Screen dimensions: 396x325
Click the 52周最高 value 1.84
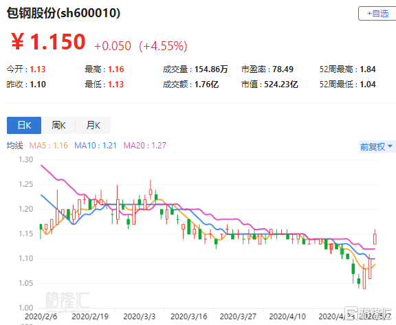(x=368, y=69)
